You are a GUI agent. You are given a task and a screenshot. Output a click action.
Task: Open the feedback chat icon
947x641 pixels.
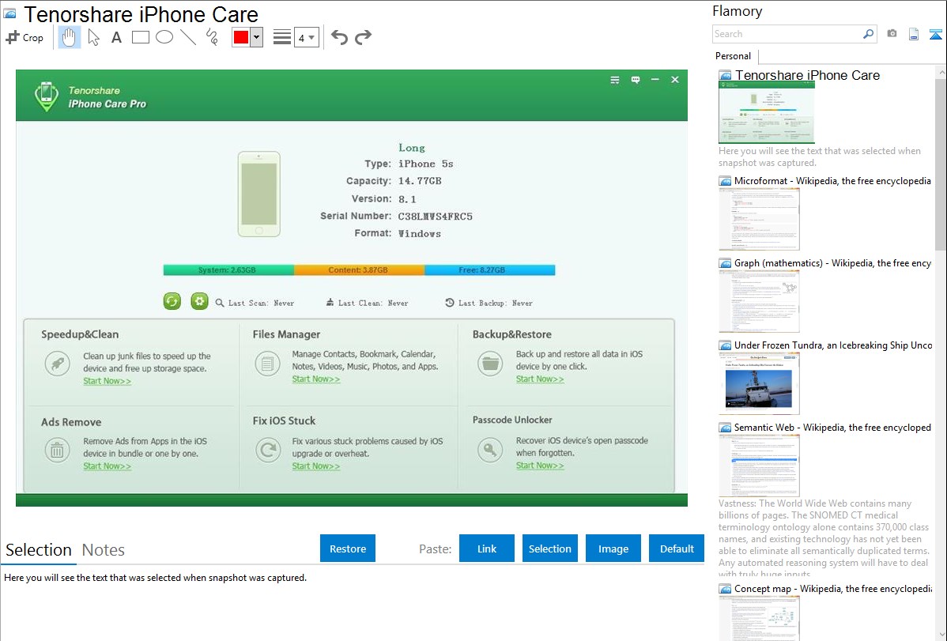(636, 80)
